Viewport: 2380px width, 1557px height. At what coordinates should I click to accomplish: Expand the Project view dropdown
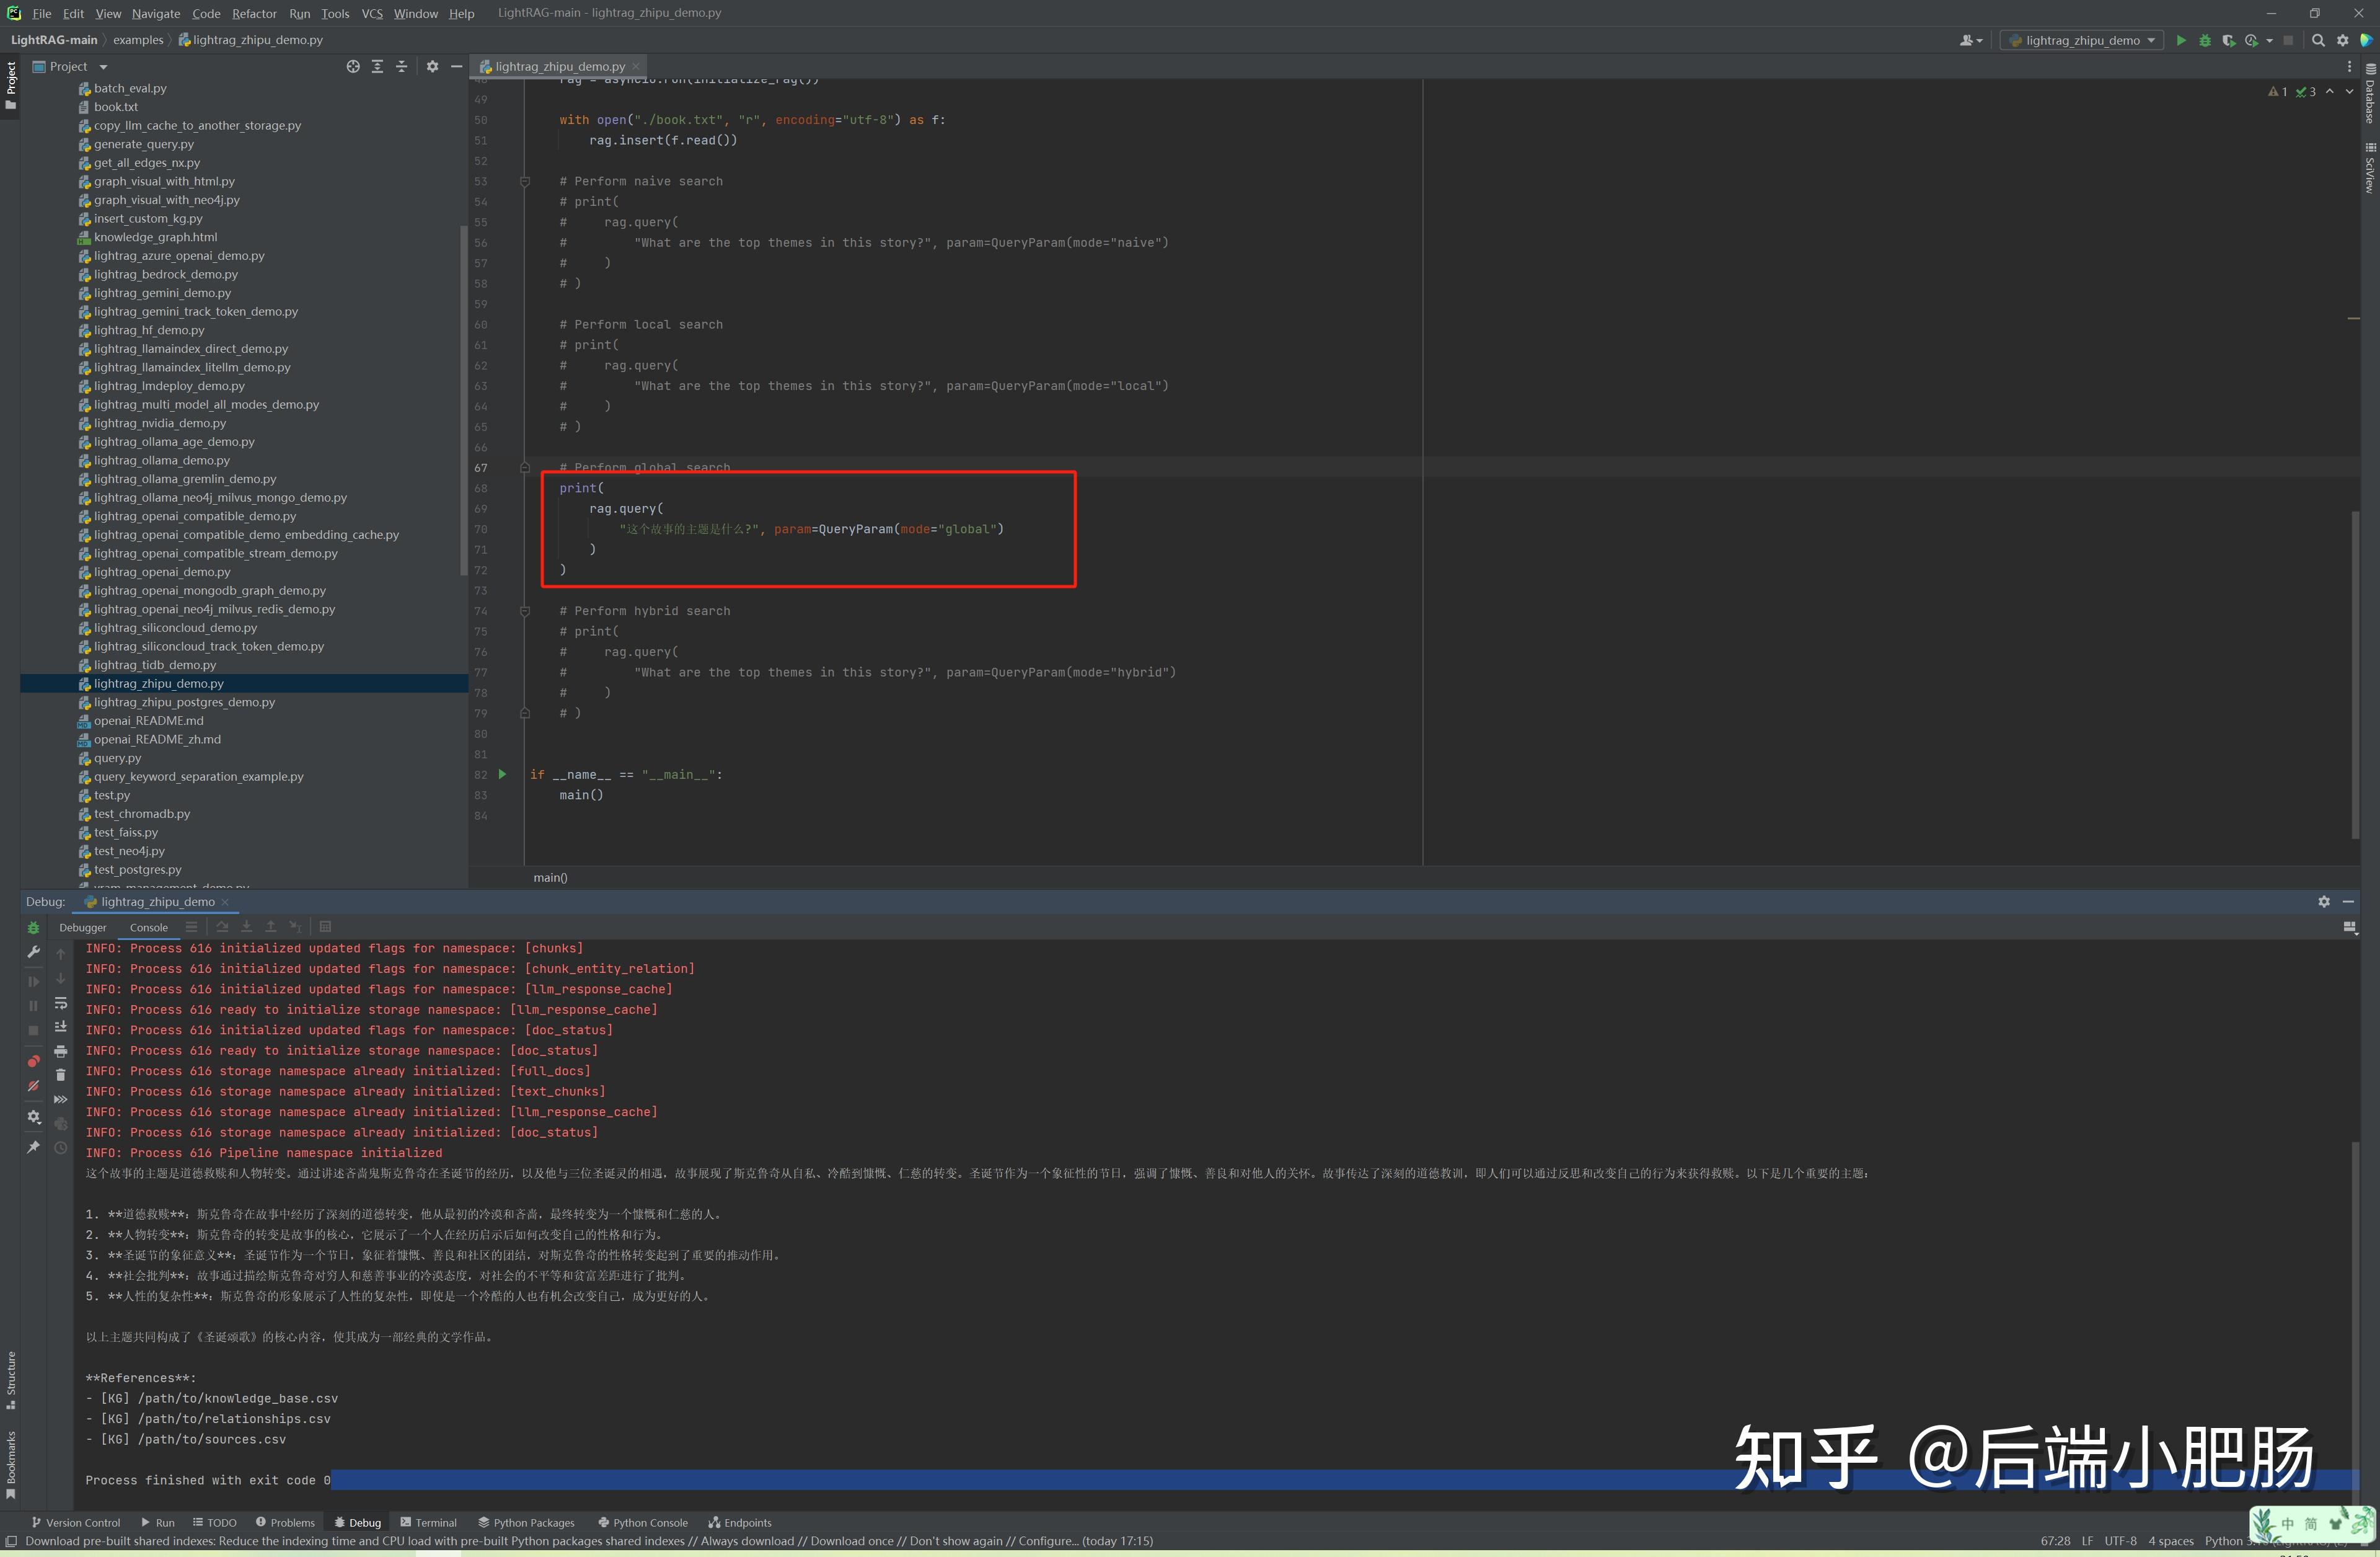[x=103, y=67]
